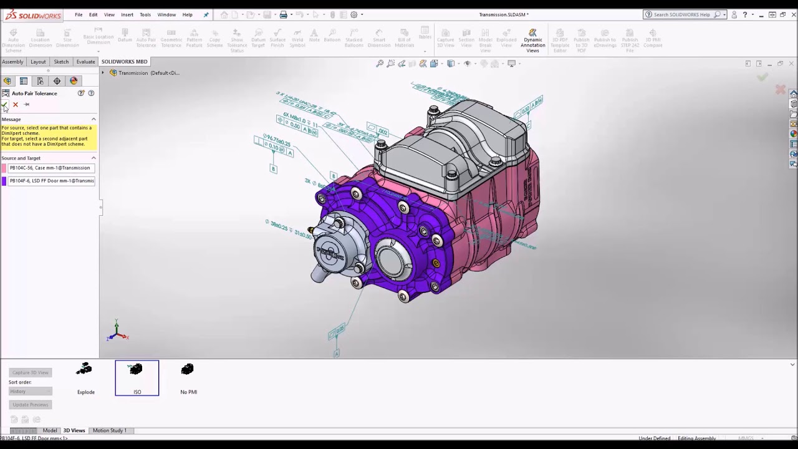Collapse the 3D Views pane chevron
Screen dimensions: 798x449
pyautogui.click(x=792, y=364)
